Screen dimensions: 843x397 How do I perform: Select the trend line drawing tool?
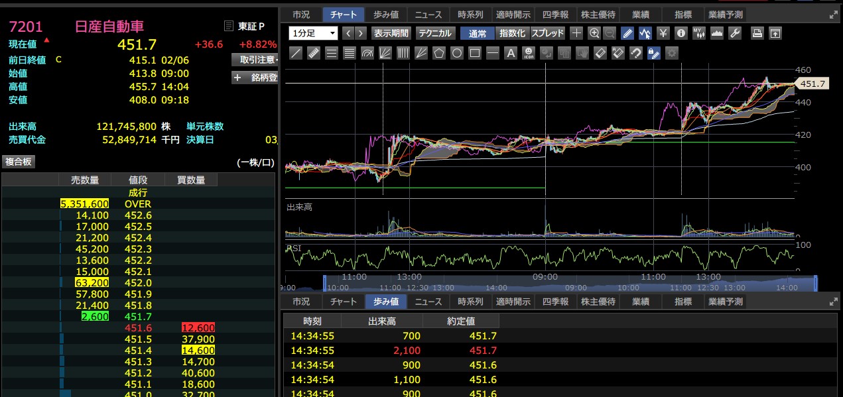(296, 53)
